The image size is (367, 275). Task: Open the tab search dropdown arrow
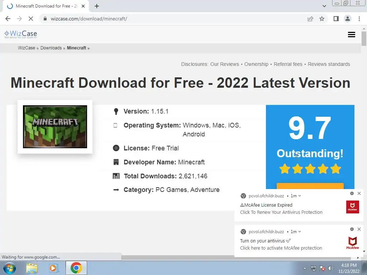pyautogui.click(x=324, y=6)
